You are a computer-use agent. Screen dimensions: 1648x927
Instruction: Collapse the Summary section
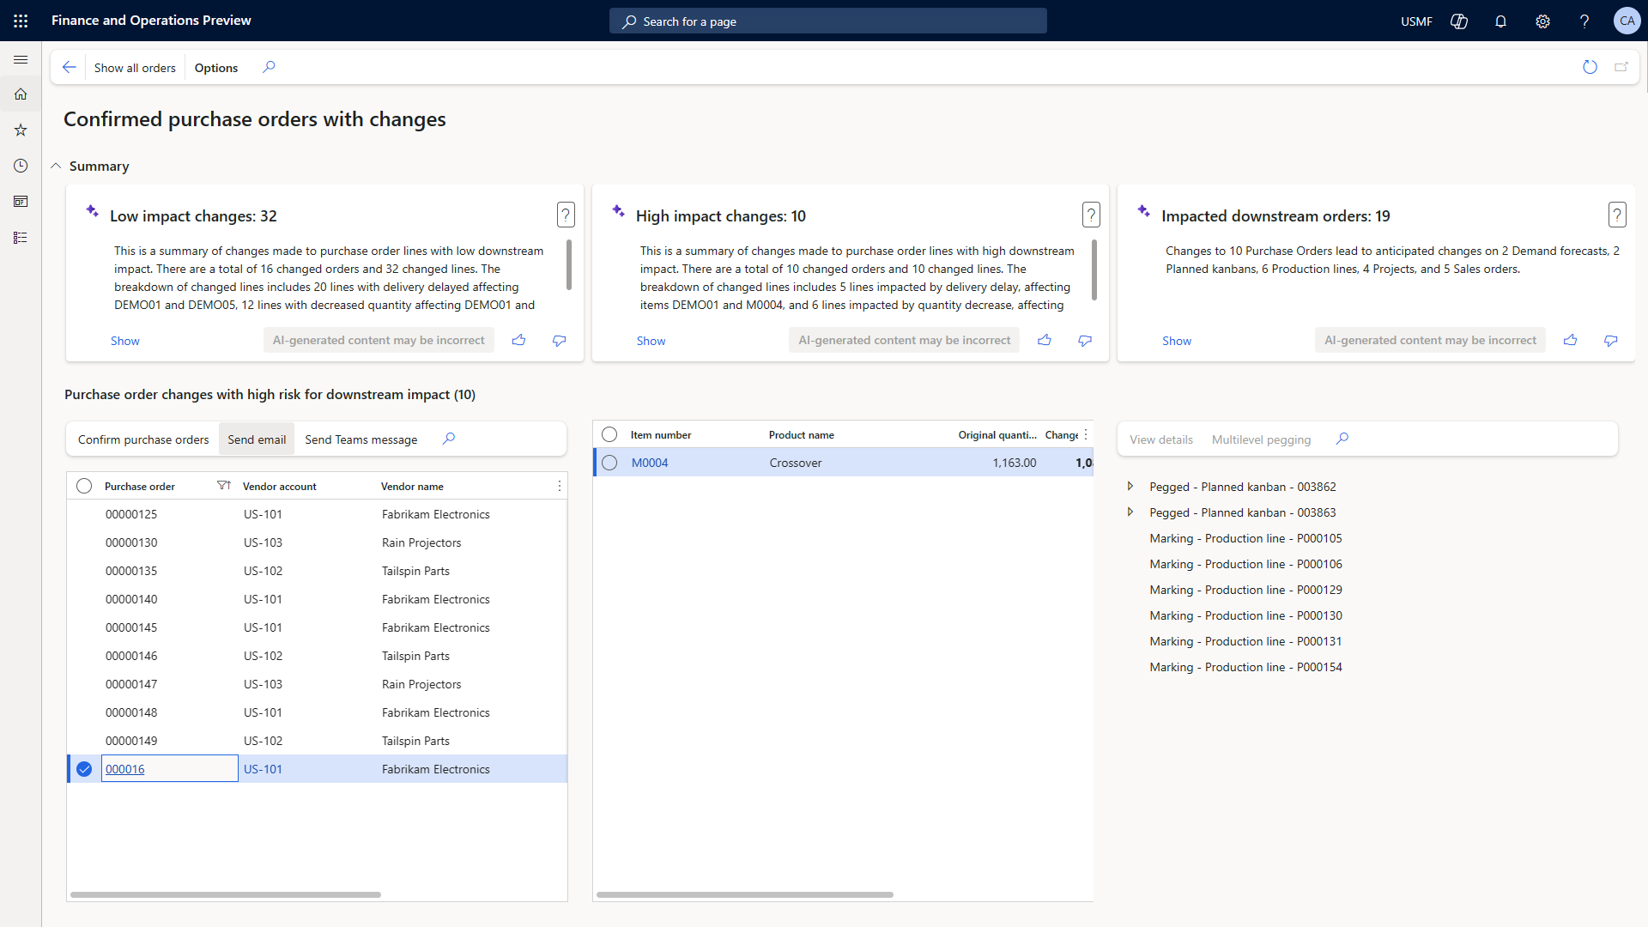(x=56, y=166)
